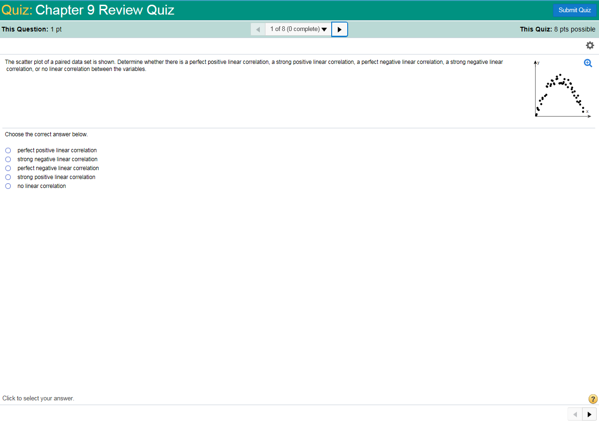Select strong positive linear correlation option
The height and width of the screenshot is (422, 599).
tap(8, 177)
